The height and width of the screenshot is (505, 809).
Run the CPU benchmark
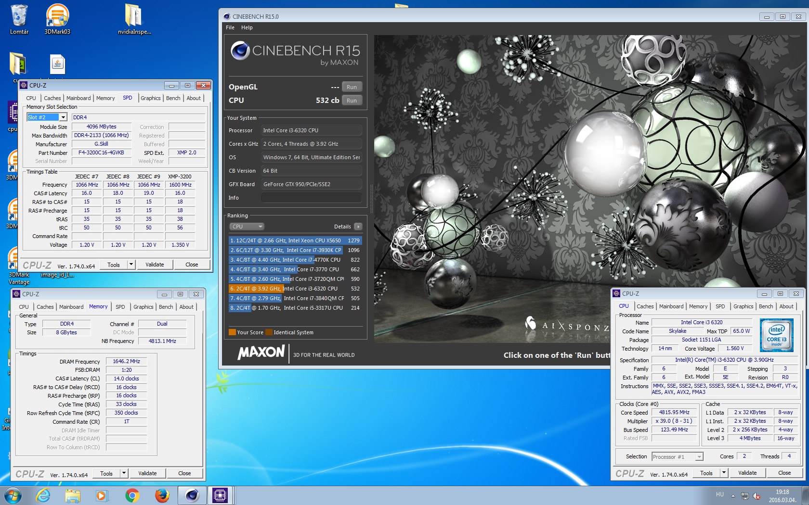(352, 101)
